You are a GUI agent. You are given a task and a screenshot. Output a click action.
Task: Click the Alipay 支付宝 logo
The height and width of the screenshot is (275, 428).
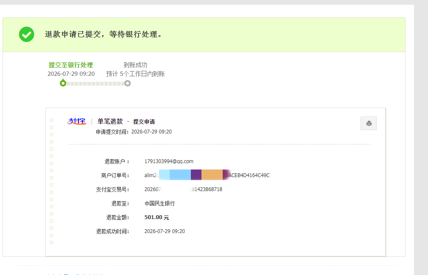tap(77, 121)
